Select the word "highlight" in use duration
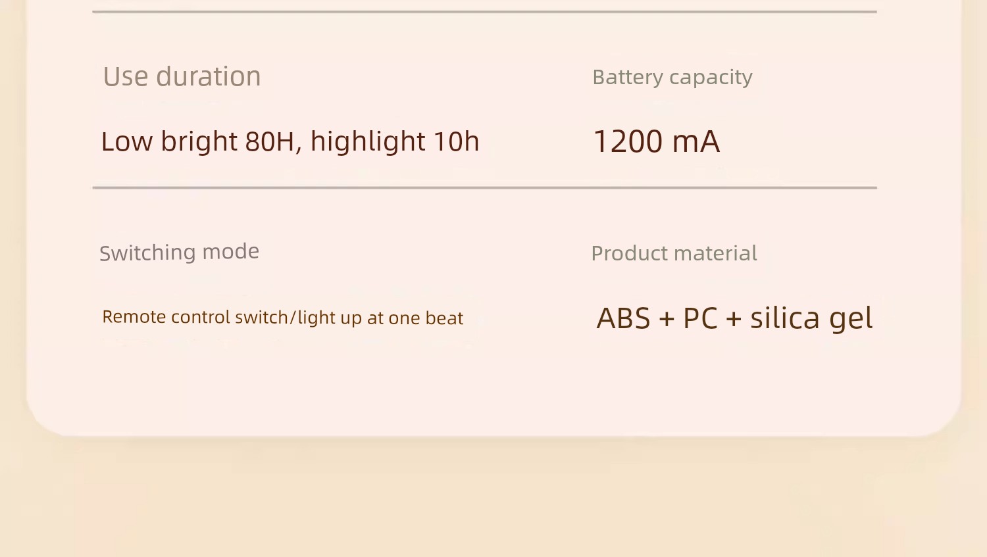Image resolution: width=987 pixels, height=557 pixels. pyautogui.click(x=368, y=142)
